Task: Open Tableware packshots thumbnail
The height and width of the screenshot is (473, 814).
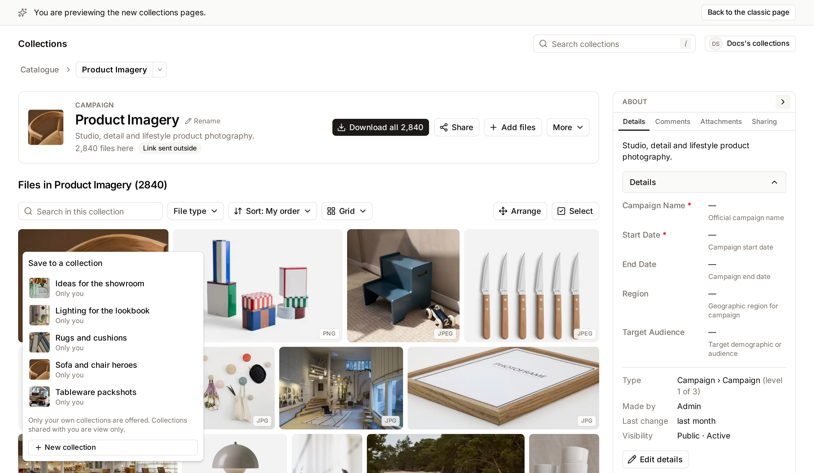Action: coord(39,396)
